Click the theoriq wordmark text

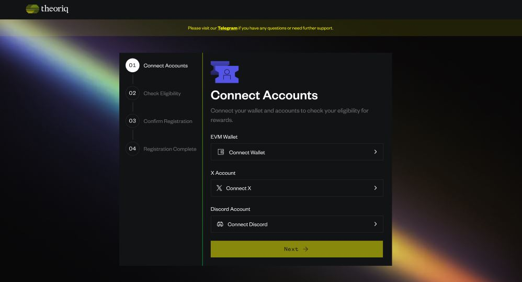54,9
